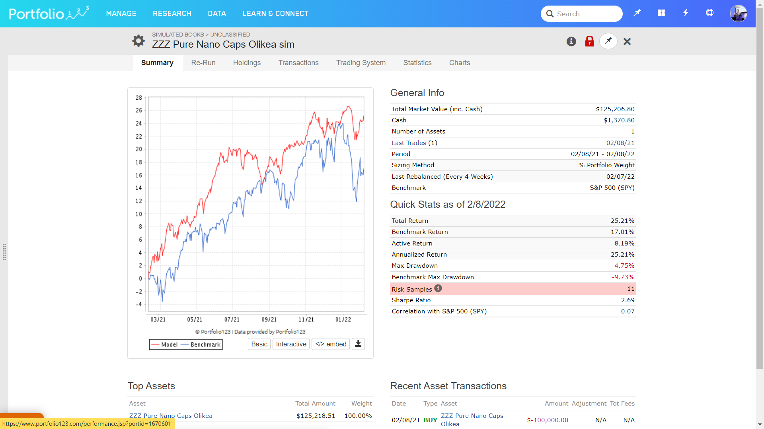This screenshot has width=764, height=429.
Task: Open the help lifesaver icon
Action: click(x=709, y=13)
